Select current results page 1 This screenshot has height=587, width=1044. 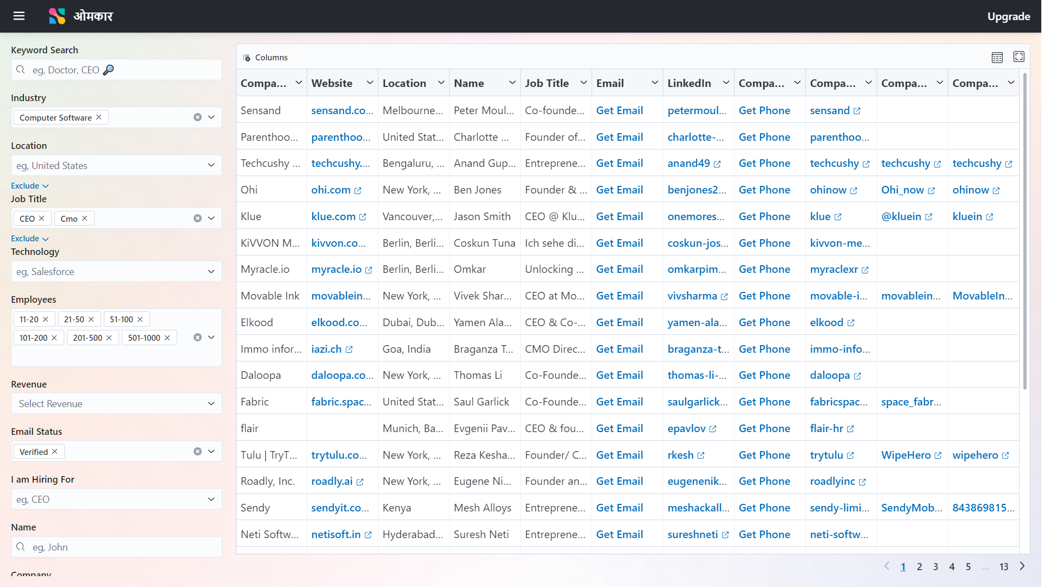[903, 566]
